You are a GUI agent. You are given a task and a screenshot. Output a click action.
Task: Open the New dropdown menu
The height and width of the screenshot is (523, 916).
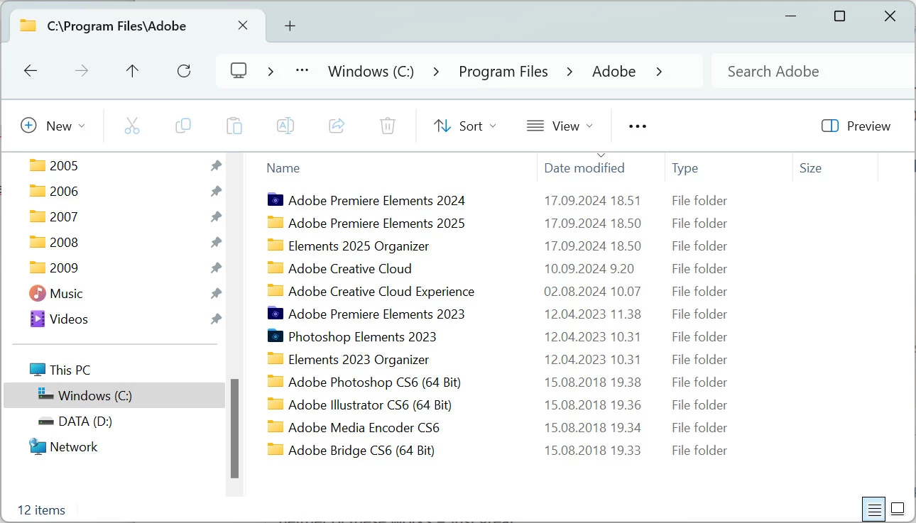[53, 126]
